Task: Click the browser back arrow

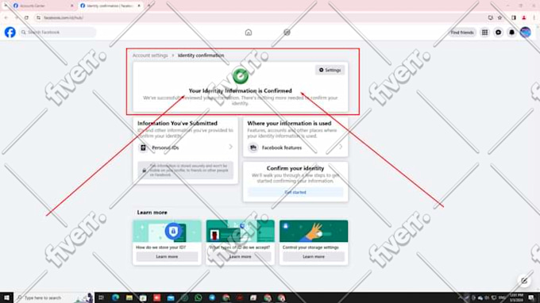Action: coord(6,17)
